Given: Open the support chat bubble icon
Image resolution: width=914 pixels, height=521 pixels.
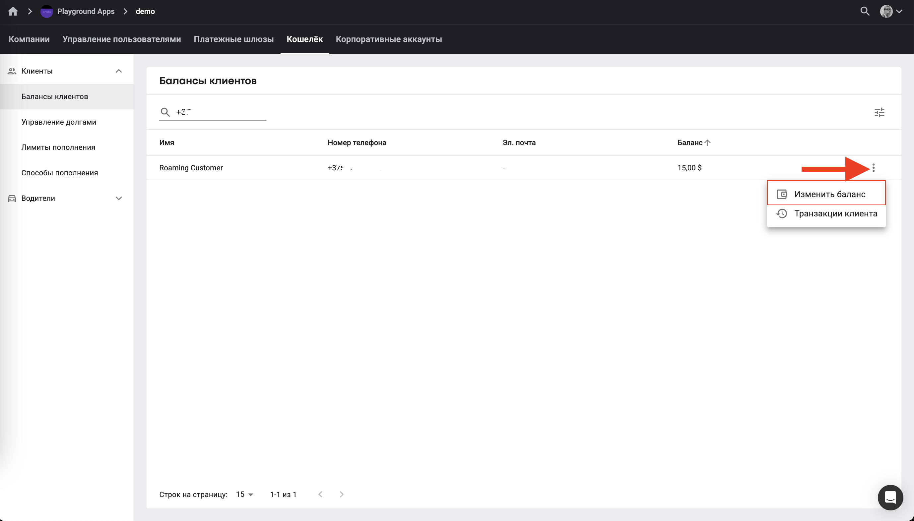Looking at the screenshot, I should tap(890, 497).
